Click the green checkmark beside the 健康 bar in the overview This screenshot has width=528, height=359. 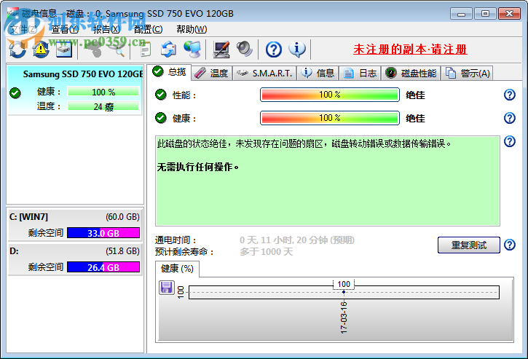pos(161,118)
